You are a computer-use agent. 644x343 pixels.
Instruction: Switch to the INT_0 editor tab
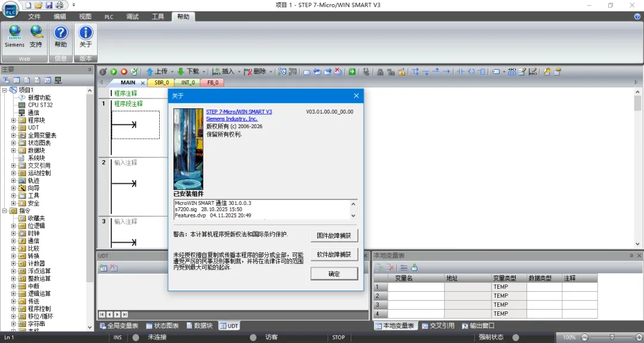click(x=188, y=82)
